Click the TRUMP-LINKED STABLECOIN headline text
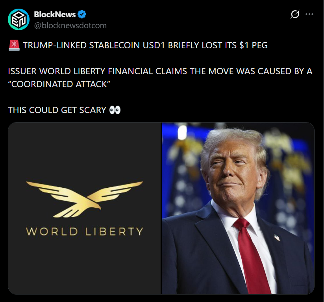Screen dimensions: 324x302 [145, 45]
